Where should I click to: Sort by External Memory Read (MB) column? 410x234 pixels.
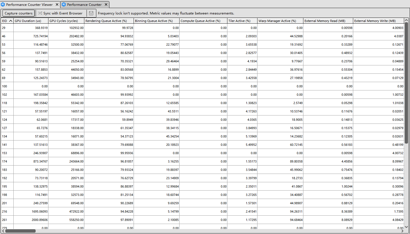point(328,21)
